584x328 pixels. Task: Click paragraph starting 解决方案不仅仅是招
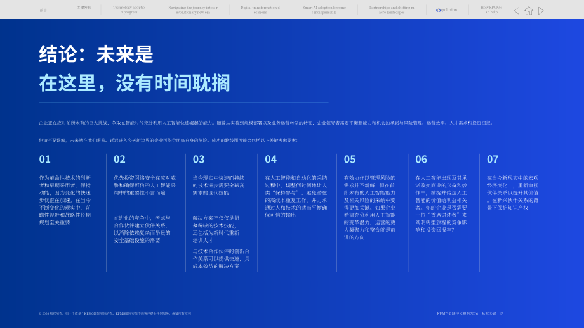216,229
